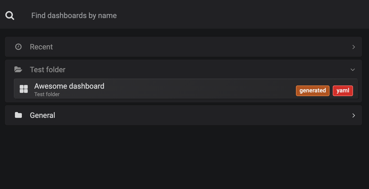Click empty space in the Awesome dashboard row
369x189 pixels.
tap(200, 89)
